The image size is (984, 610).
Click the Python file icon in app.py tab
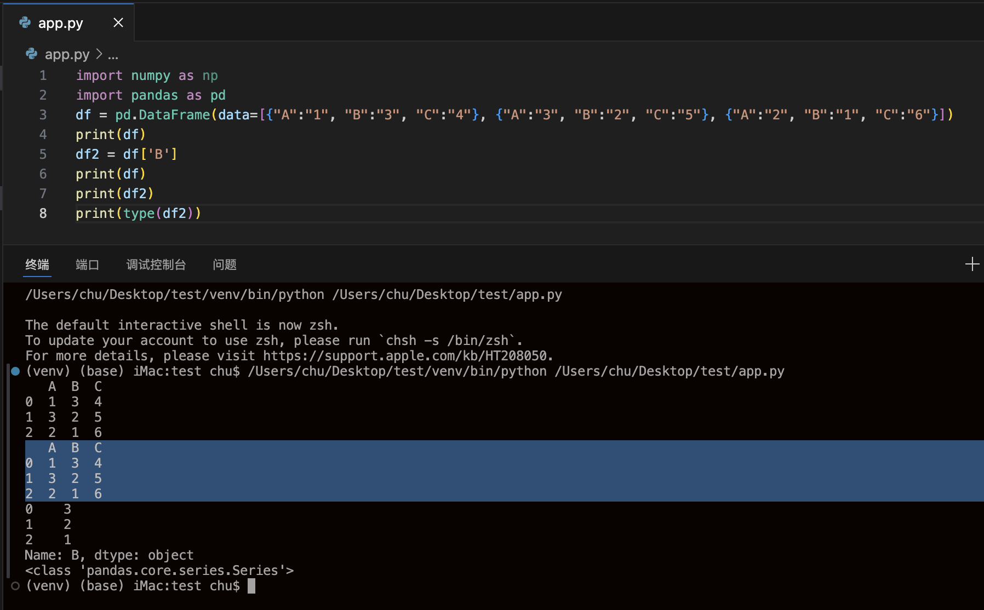[x=25, y=22]
